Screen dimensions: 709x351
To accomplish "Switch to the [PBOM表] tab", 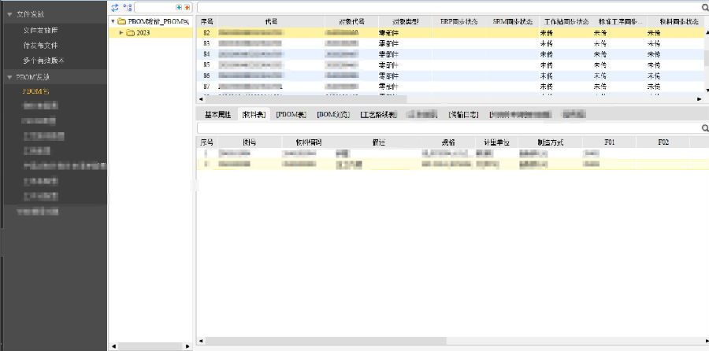I will (291, 115).
